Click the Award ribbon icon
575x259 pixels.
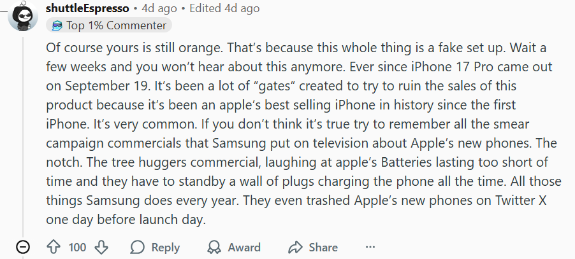[x=215, y=247]
